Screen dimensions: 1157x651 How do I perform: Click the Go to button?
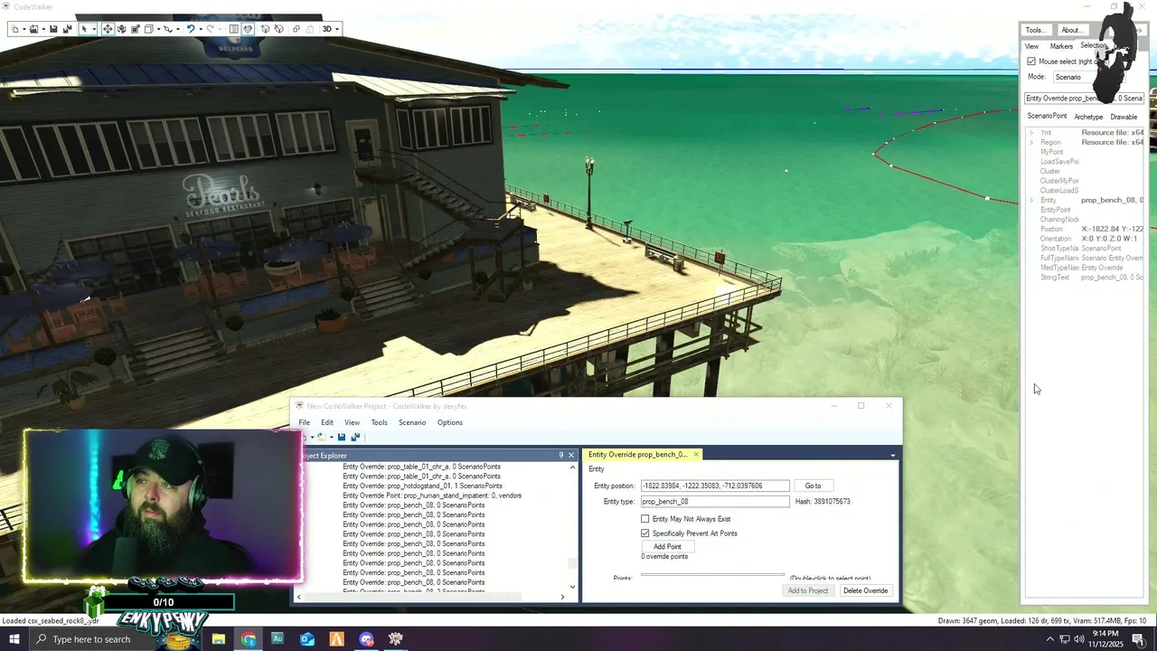pyautogui.click(x=813, y=486)
